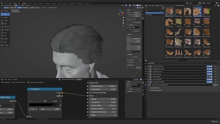Click the Seed value field
Screen dimensions: 220x124
(x=103, y=115)
